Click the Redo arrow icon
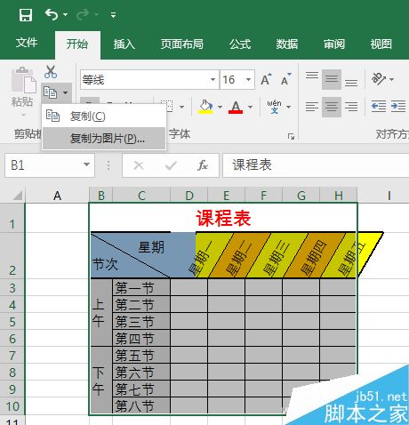This screenshot has height=425, width=409. pyautogui.click(x=83, y=14)
